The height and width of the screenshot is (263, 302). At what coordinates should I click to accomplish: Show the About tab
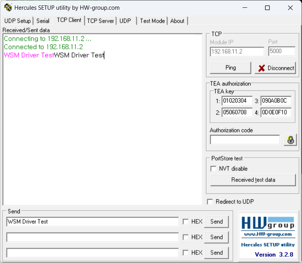(x=177, y=21)
